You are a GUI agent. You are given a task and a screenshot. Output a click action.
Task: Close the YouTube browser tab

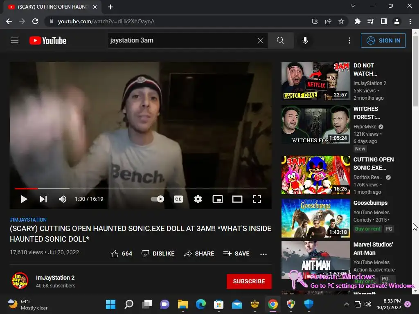pos(95,7)
